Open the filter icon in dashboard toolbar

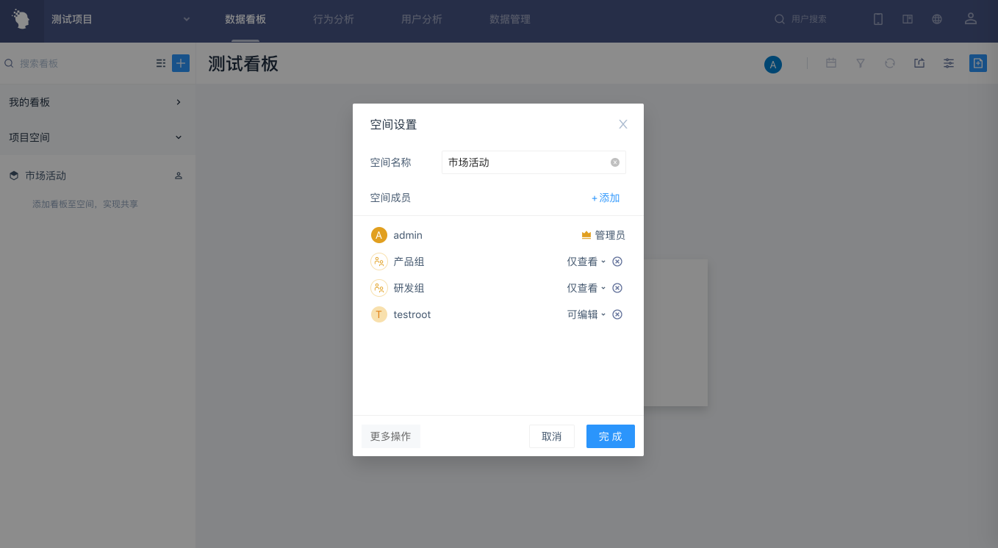coord(861,63)
